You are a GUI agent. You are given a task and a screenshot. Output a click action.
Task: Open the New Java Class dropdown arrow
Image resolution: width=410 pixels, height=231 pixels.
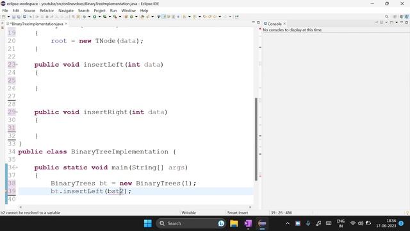[136, 17]
